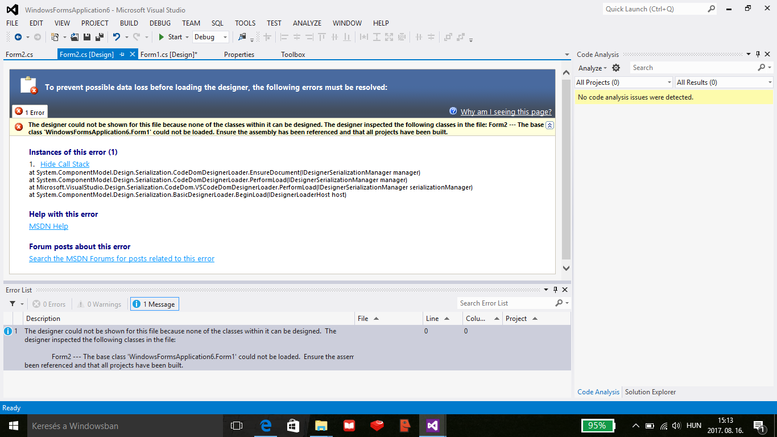Click the Save All toolbar icon

(x=100, y=37)
